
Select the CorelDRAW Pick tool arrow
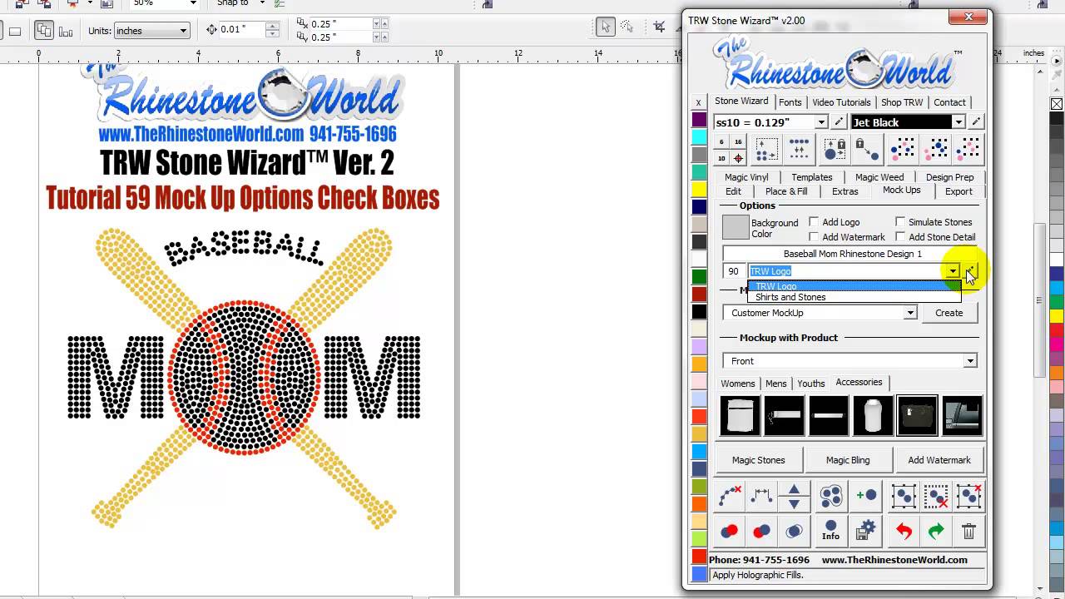(x=606, y=27)
